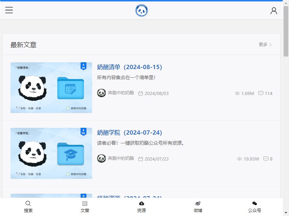This screenshot has width=289, height=216.
Task: Click Aaa bookmark badge on 奶酪清单 thumbnail
Action: coord(83,66)
